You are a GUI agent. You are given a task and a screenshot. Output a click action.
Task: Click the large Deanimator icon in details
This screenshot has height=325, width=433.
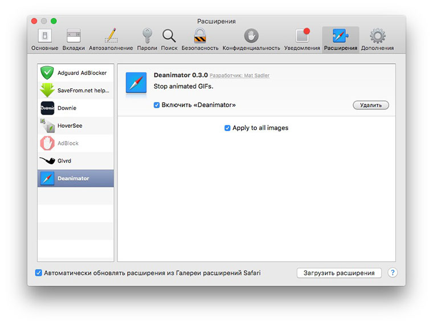[x=136, y=83]
